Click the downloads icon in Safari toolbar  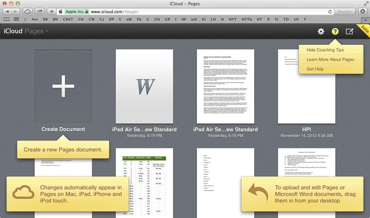point(363,11)
